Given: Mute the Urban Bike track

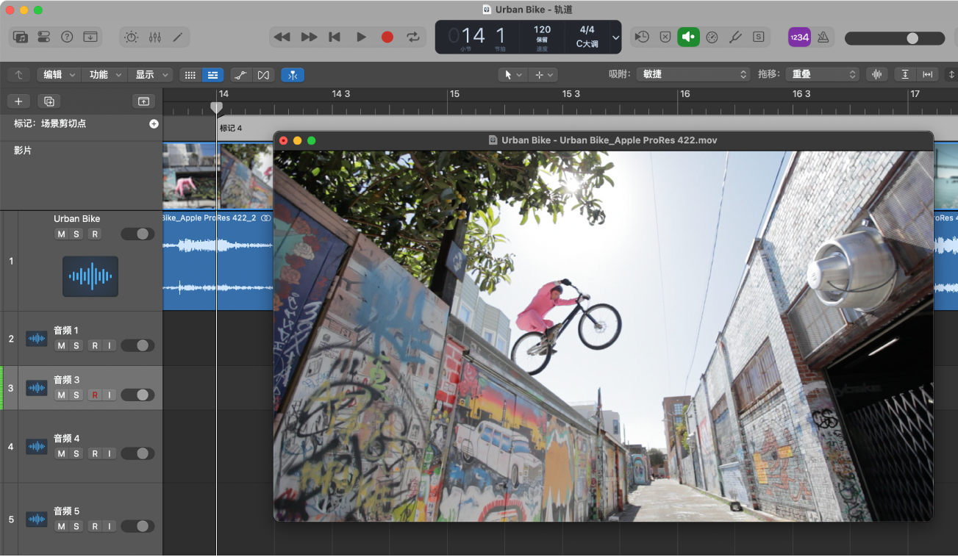Looking at the screenshot, I should [x=61, y=234].
